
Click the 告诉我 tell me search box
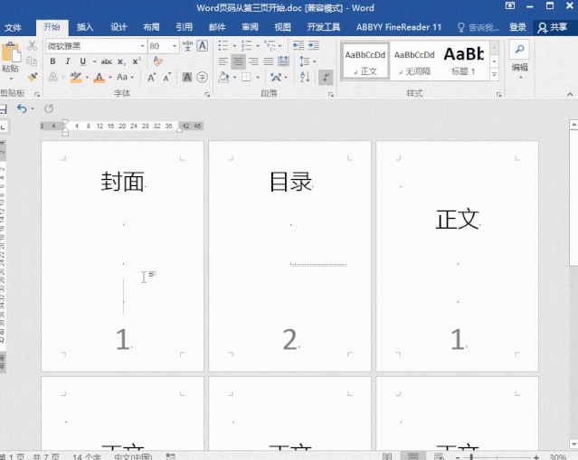coord(479,27)
